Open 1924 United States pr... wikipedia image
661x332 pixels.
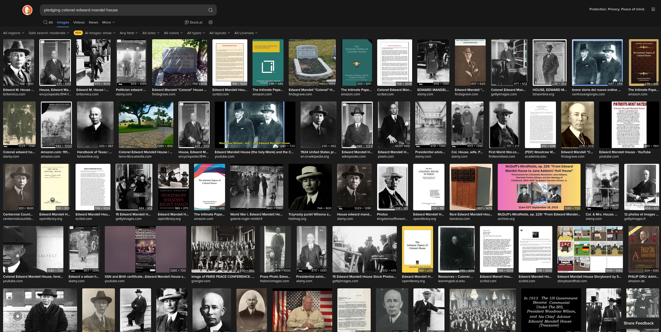coord(318,125)
